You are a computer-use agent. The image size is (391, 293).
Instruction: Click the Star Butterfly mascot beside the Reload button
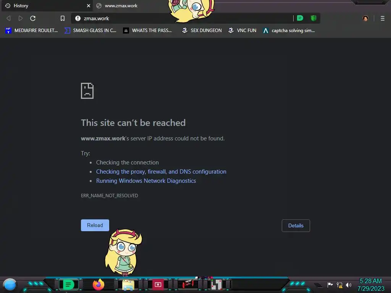point(124,252)
